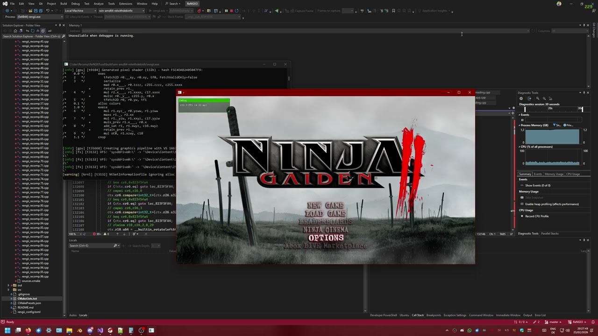
Task: Zoom in the Diagnostic Tools timeline
Action: [538, 98]
